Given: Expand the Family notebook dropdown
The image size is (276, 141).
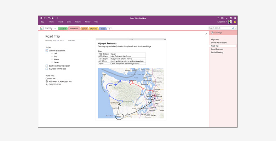Looking at the screenshot, I should (54, 28).
